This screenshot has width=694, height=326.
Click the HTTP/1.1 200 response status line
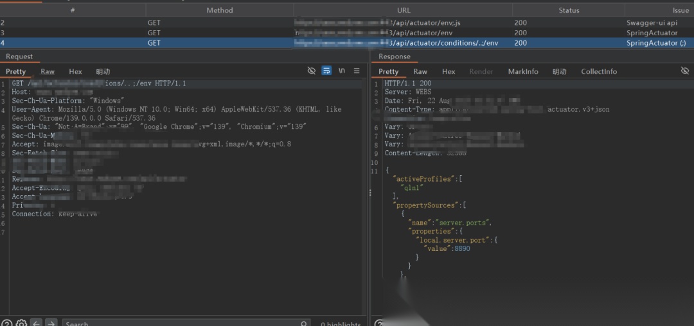click(x=407, y=83)
